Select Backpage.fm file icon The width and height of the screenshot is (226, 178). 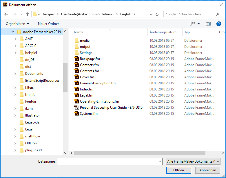point(76,59)
